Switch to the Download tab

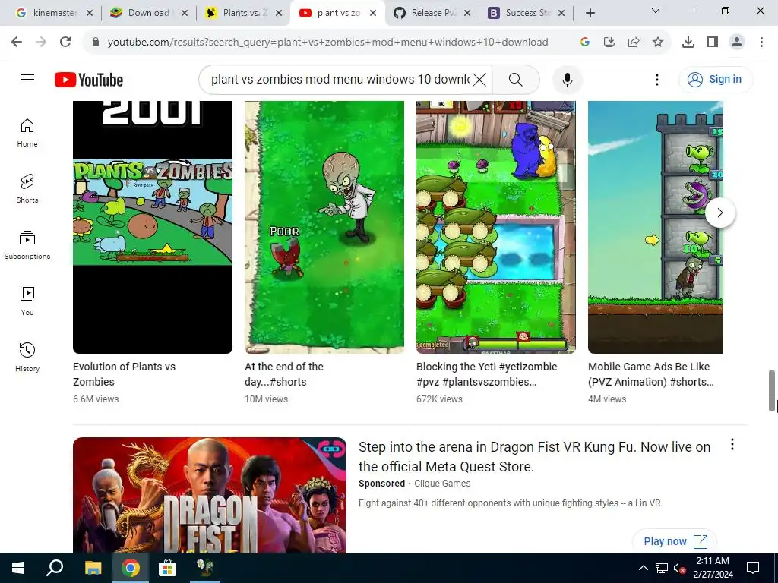pos(148,13)
